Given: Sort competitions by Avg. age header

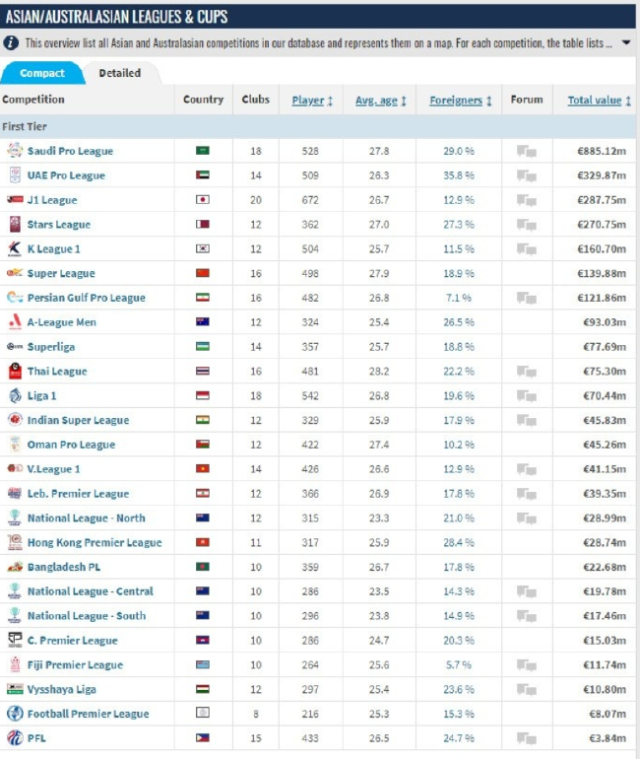Looking at the screenshot, I should pos(380,101).
